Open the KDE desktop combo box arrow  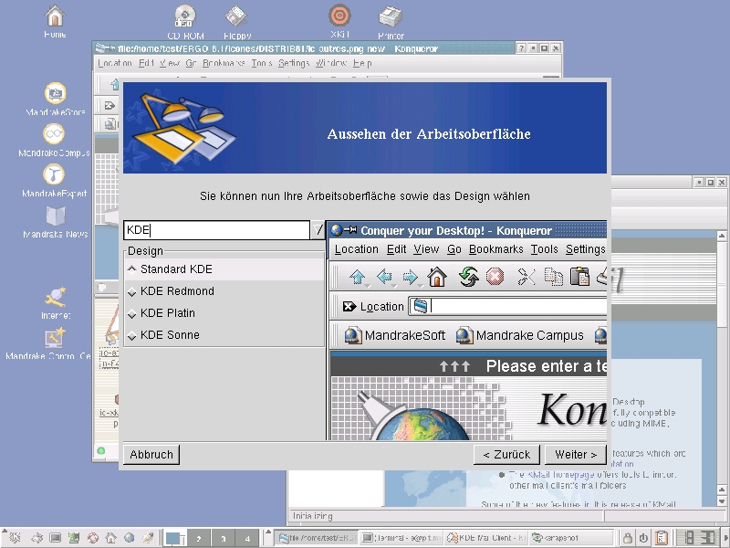pos(318,230)
